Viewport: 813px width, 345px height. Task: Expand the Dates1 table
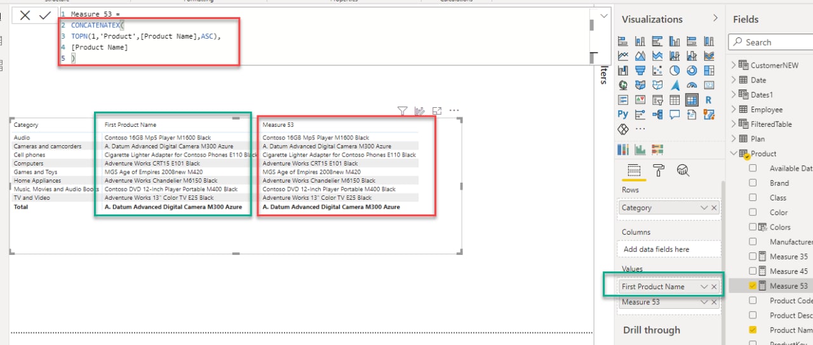734,94
